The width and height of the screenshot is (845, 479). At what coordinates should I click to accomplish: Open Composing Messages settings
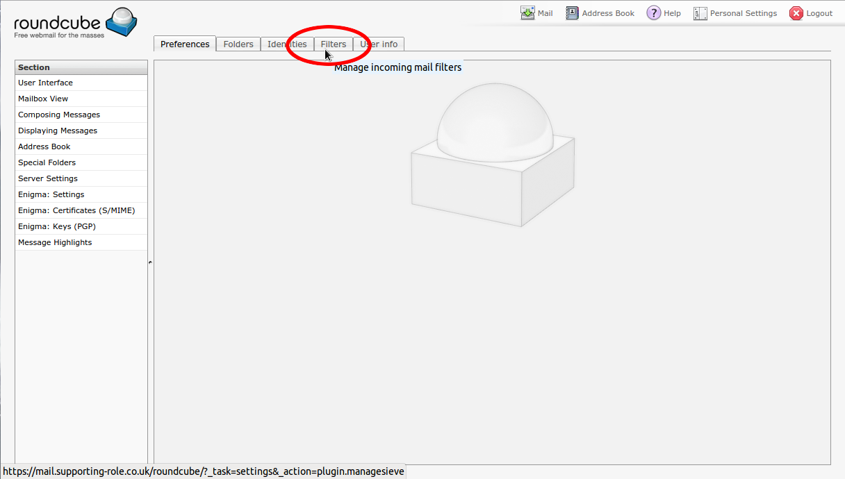pyautogui.click(x=59, y=115)
